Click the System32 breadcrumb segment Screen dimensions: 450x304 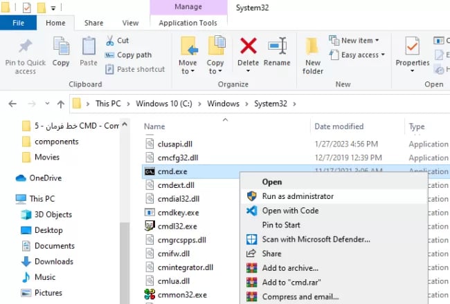click(271, 104)
